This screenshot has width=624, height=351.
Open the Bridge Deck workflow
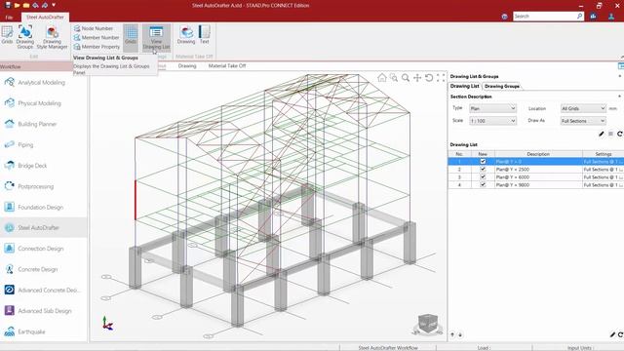pyautogui.click(x=44, y=166)
